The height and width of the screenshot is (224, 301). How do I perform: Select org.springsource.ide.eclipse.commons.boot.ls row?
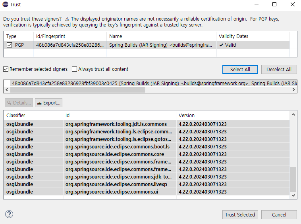[147, 146]
